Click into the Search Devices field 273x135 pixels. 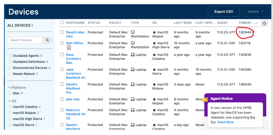(x=25, y=40)
